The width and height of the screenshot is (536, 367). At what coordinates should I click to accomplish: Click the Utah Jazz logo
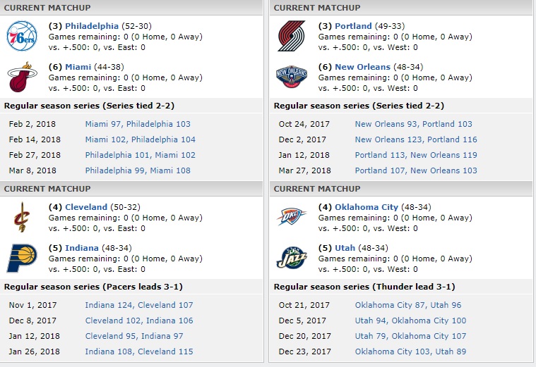291,258
